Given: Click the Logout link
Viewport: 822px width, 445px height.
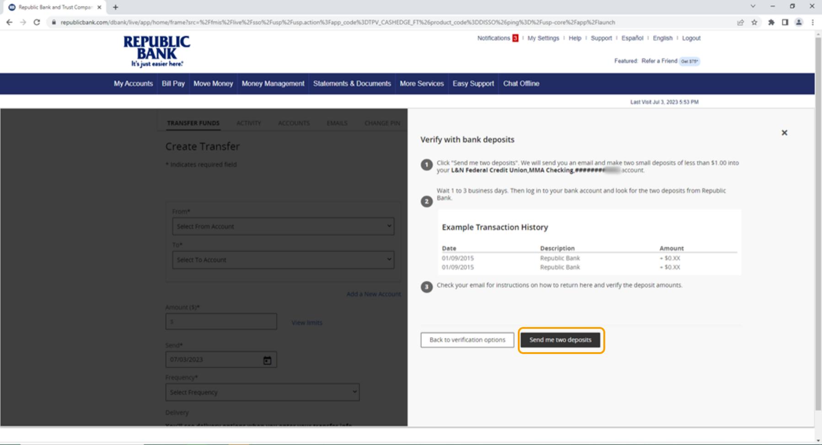Looking at the screenshot, I should tap(691, 38).
